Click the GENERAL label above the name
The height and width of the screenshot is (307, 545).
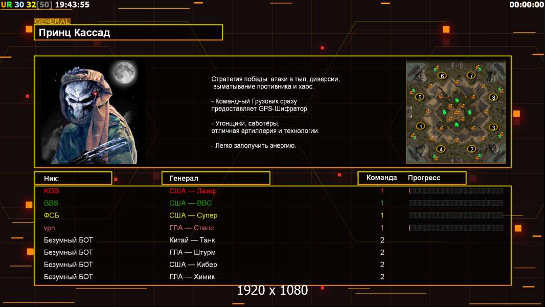pyautogui.click(x=52, y=21)
